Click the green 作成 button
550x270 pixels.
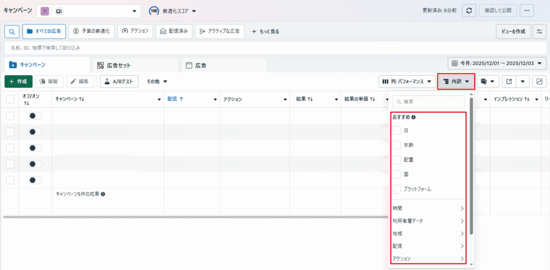(x=18, y=82)
